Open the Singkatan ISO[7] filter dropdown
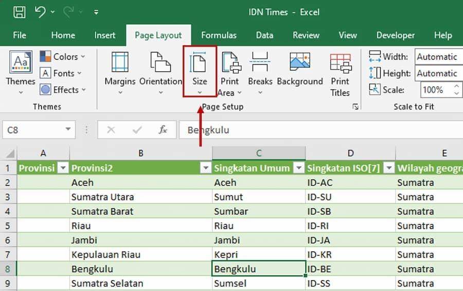Image resolution: width=463 pixels, height=291 pixels. point(389,168)
